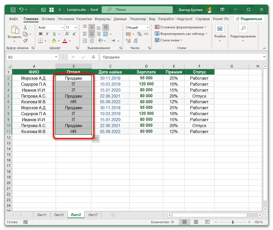273x230 pixels.
Task: Open the font name Arial dropdown
Action: pos(63,28)
